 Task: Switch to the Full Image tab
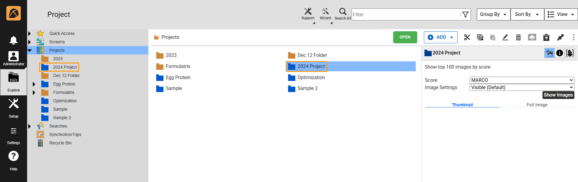(537, 105)
